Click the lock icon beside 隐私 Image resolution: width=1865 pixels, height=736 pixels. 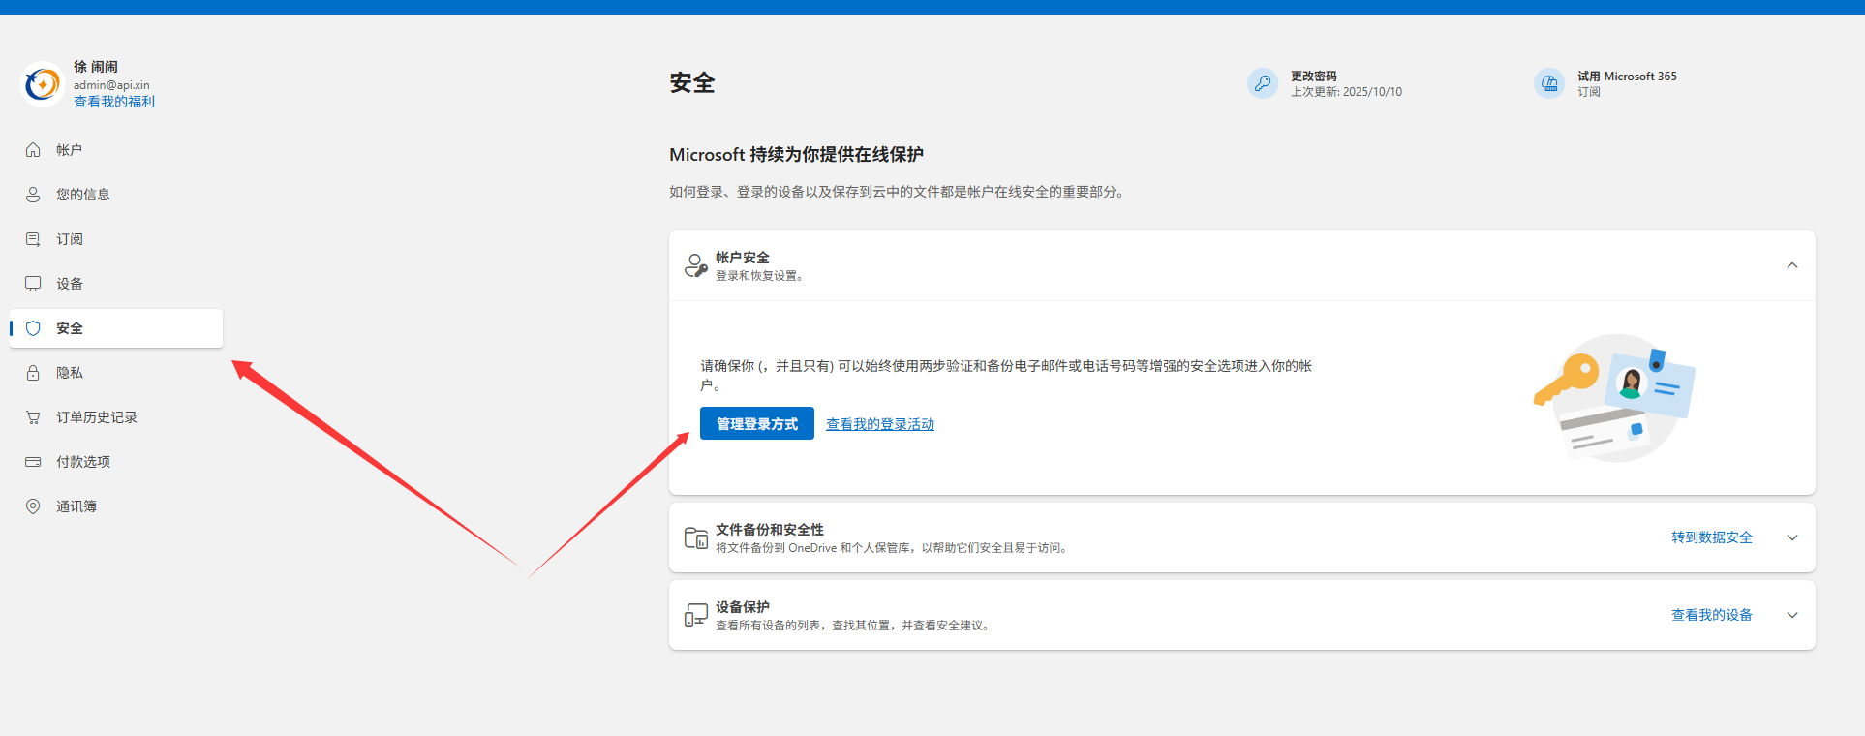33,373
